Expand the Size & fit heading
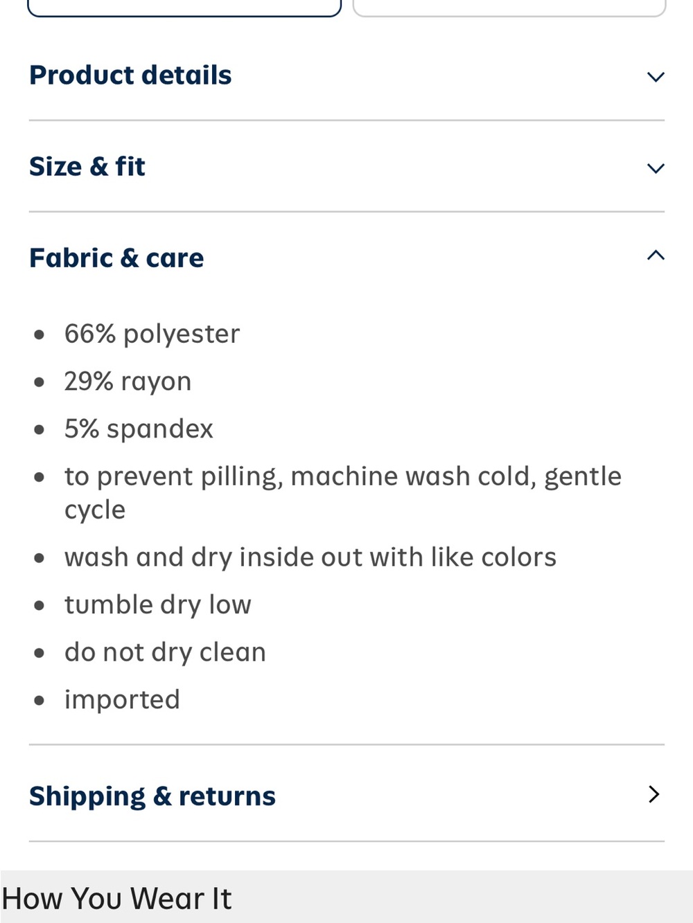This screenshot has width=693, height=923. point(87,167)
